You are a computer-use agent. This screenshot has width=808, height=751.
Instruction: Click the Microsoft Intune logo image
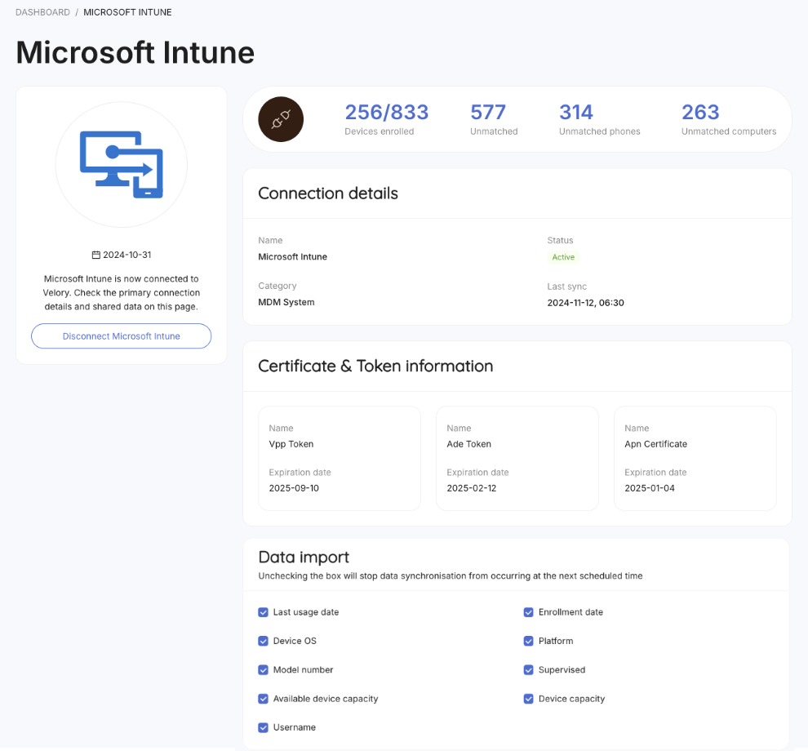coord(121,164)
